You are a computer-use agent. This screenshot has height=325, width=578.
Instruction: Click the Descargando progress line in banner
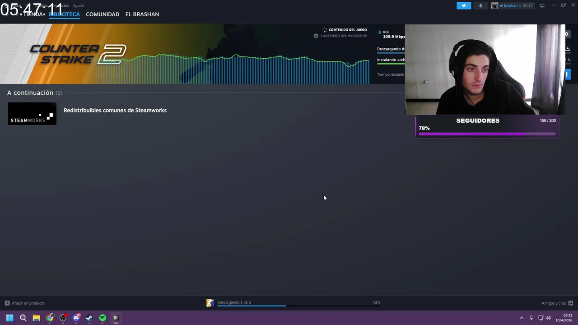pyautogui.click(x=391, y=53)
